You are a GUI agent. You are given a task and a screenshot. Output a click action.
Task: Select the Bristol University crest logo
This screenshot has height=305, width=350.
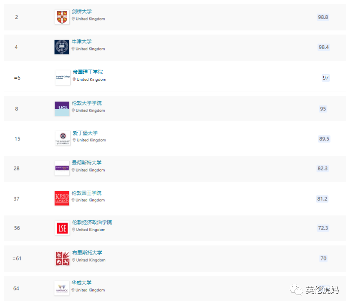pos(62,258)
